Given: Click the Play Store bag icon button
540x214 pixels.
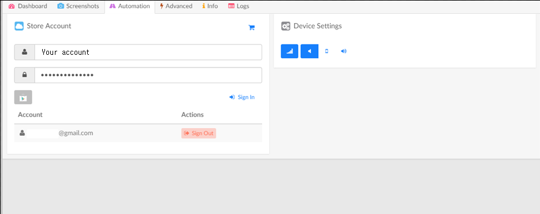Looking at the screenshot, I should pos(23,97).
